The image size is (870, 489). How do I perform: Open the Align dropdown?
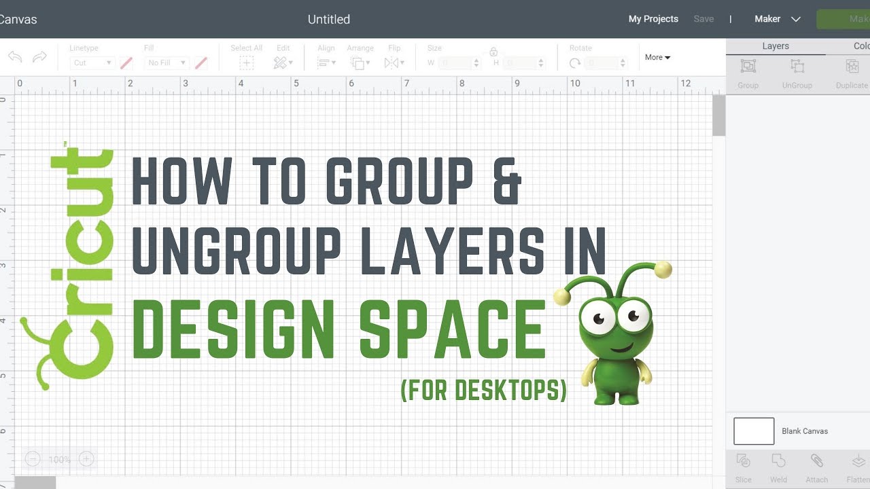326,62
